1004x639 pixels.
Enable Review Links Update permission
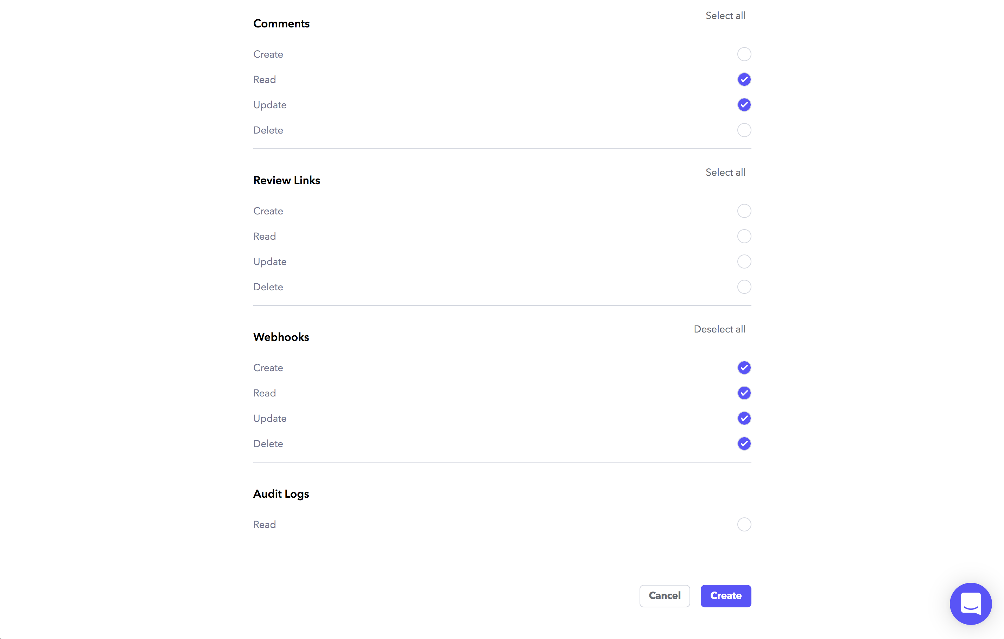(744, 262)
